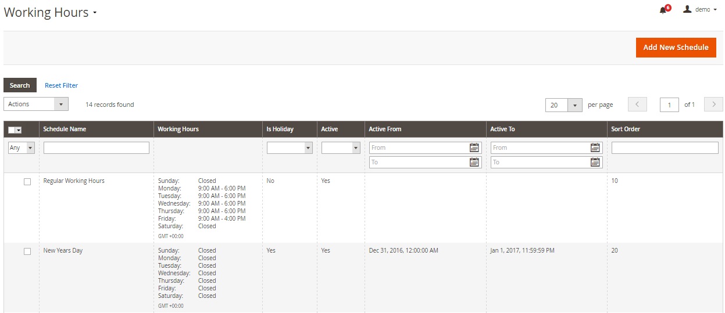Open the per page count dropdown
Viewport: 725px width, 313px height.
(x=564, y=105)
